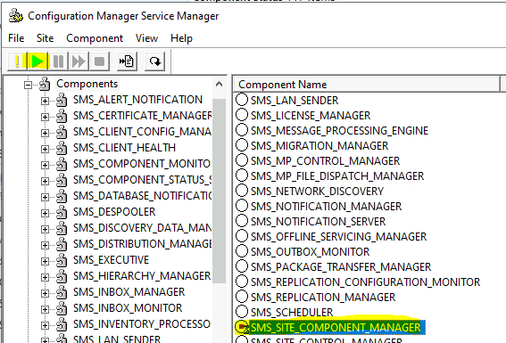This screenshot has height=343, width=506.
Task: Select SMS_DISTRIBUTION_MANAGER tree item
Action: click(x=142, y=244)
